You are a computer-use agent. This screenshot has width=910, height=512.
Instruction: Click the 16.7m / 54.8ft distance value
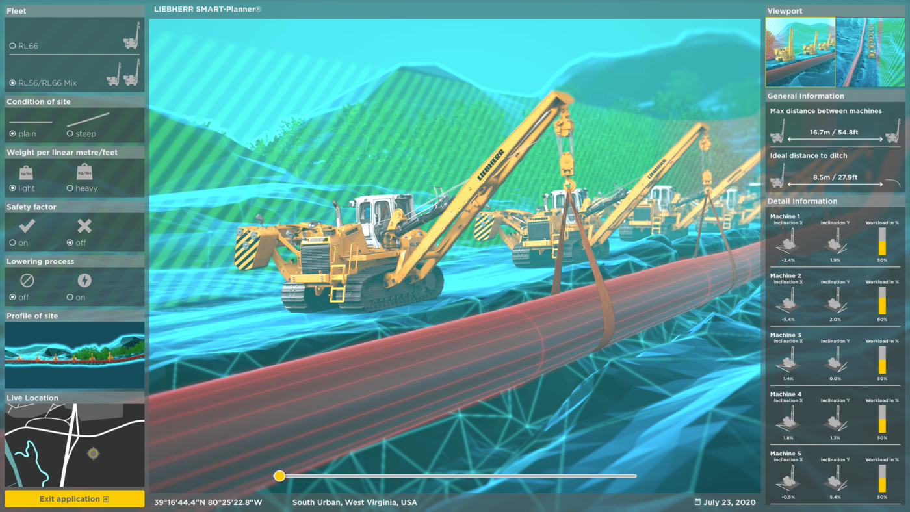click(834, 133)
